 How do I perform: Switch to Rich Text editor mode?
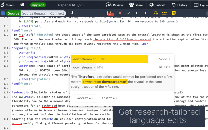click(x=57, y=13)
